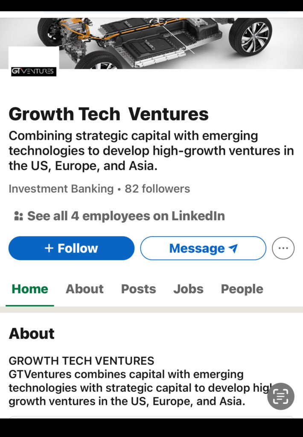This screenshot has height=437, width=303.
Task: Click the paper plane icon in Message
Action: (x=233, y=248)
